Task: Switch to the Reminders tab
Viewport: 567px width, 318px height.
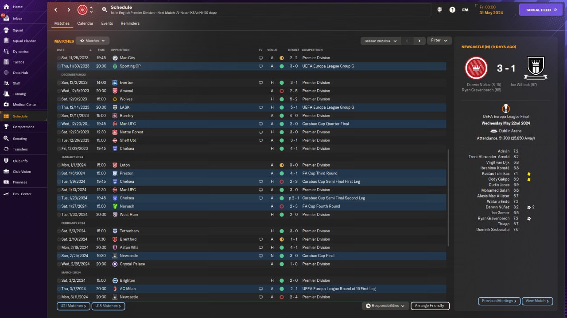Action: tap(130, 23)
